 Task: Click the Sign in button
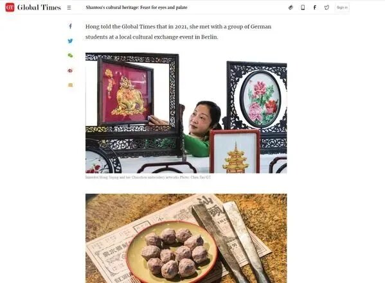(342, 8)
